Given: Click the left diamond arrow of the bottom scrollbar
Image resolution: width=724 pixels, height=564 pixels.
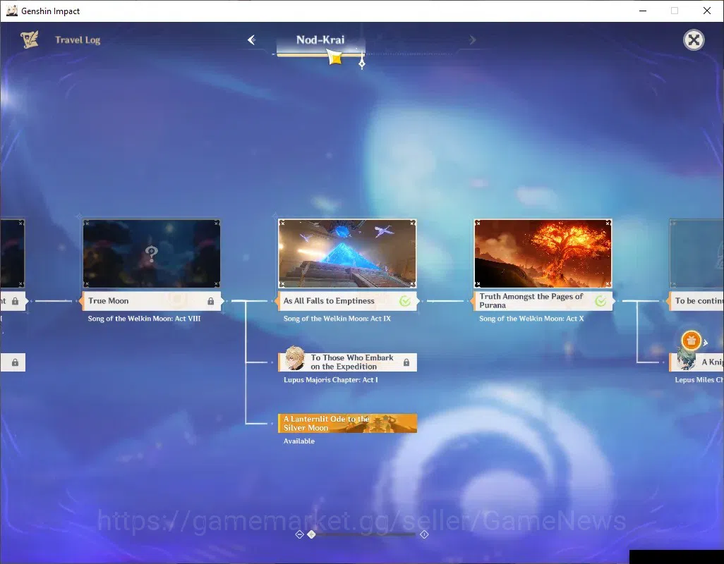Looking at the screenshot, I should coord(299,534).
